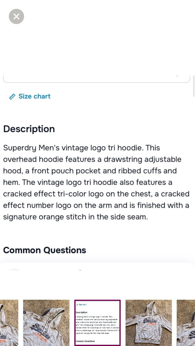Select the partially visible rightmost thumbnail
Screen dimensions: 195x346
pyautogui.click(x=186, y=323)
